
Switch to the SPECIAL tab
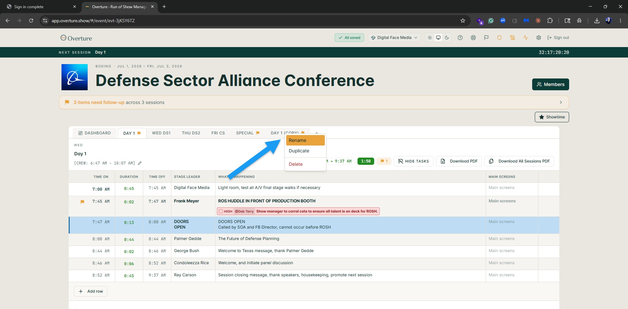click(248, 133)
